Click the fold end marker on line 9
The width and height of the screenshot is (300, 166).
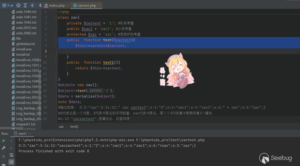click(56, 57)
